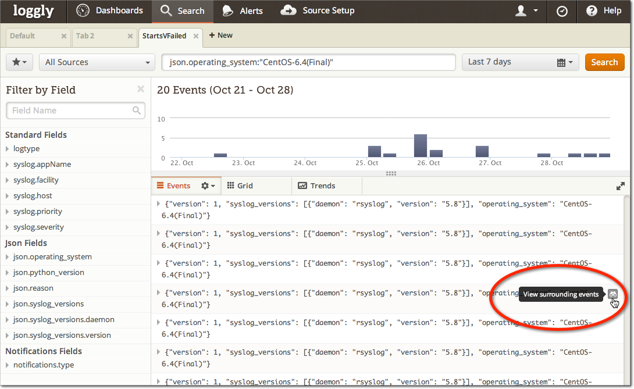Open the Events settings gear icon
634x389 pixels.
[x=206, y=185]
